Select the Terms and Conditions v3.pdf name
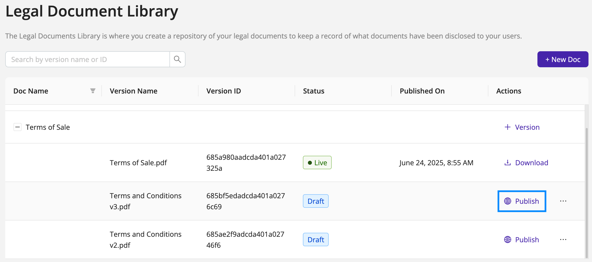 coord(145,201)
